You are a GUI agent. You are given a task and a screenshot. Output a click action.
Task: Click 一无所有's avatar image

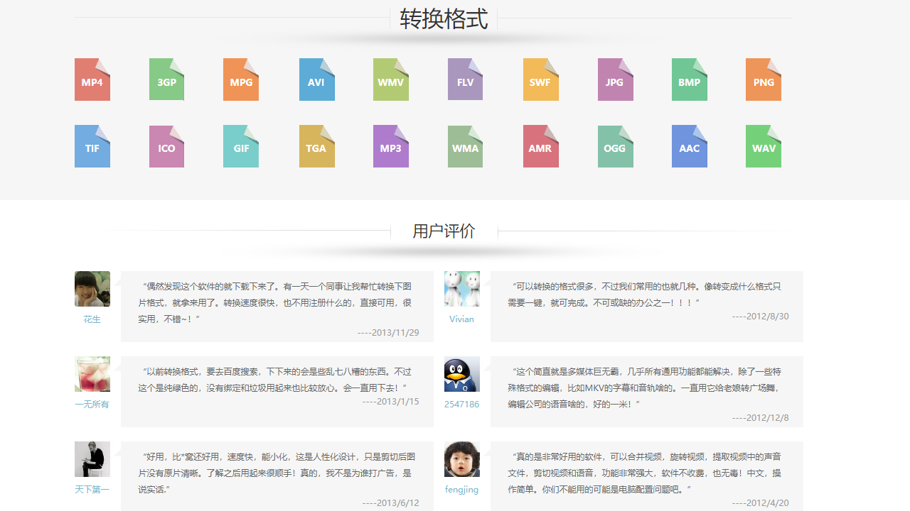pos(92,374)
